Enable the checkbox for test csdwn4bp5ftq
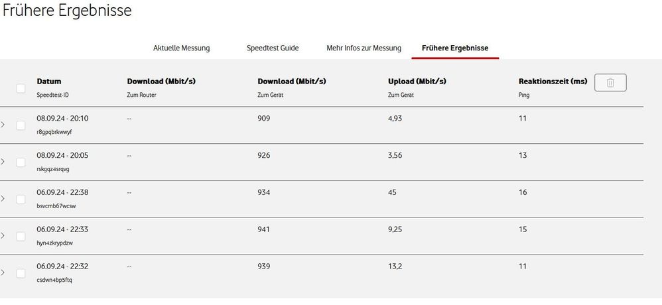 click(x=21, y=273)
